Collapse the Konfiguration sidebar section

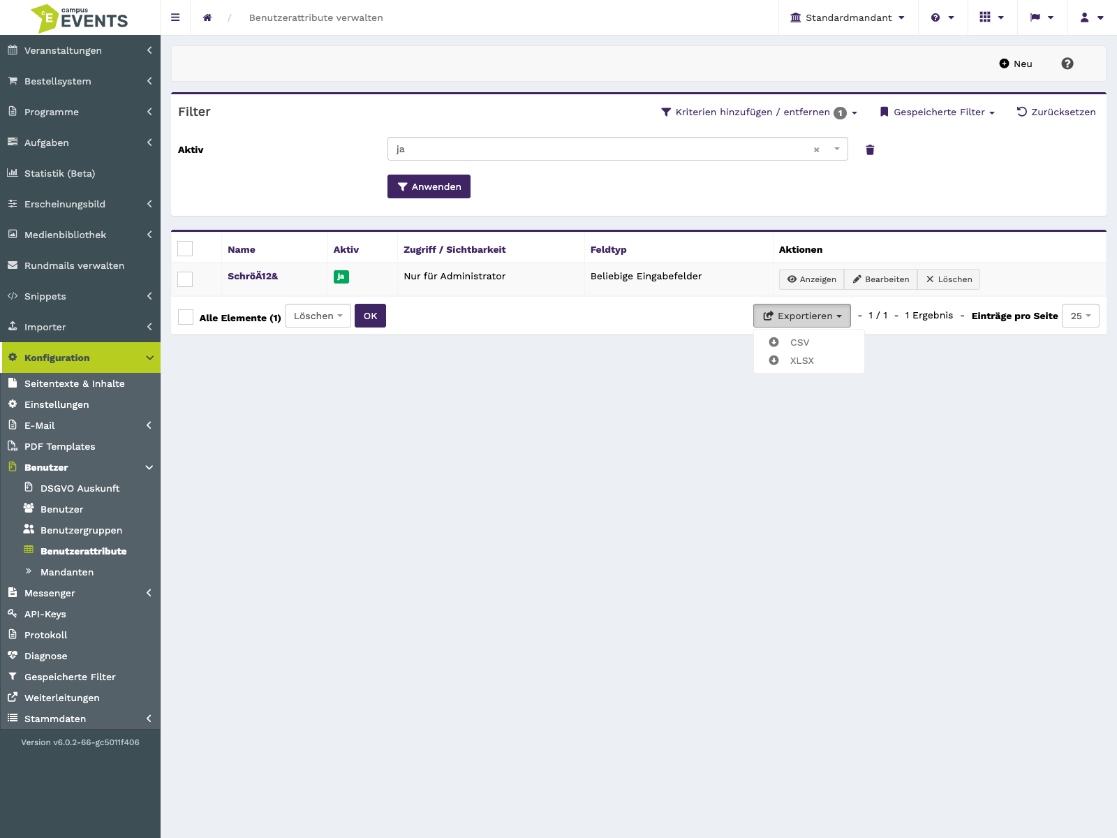coord(80,358)
